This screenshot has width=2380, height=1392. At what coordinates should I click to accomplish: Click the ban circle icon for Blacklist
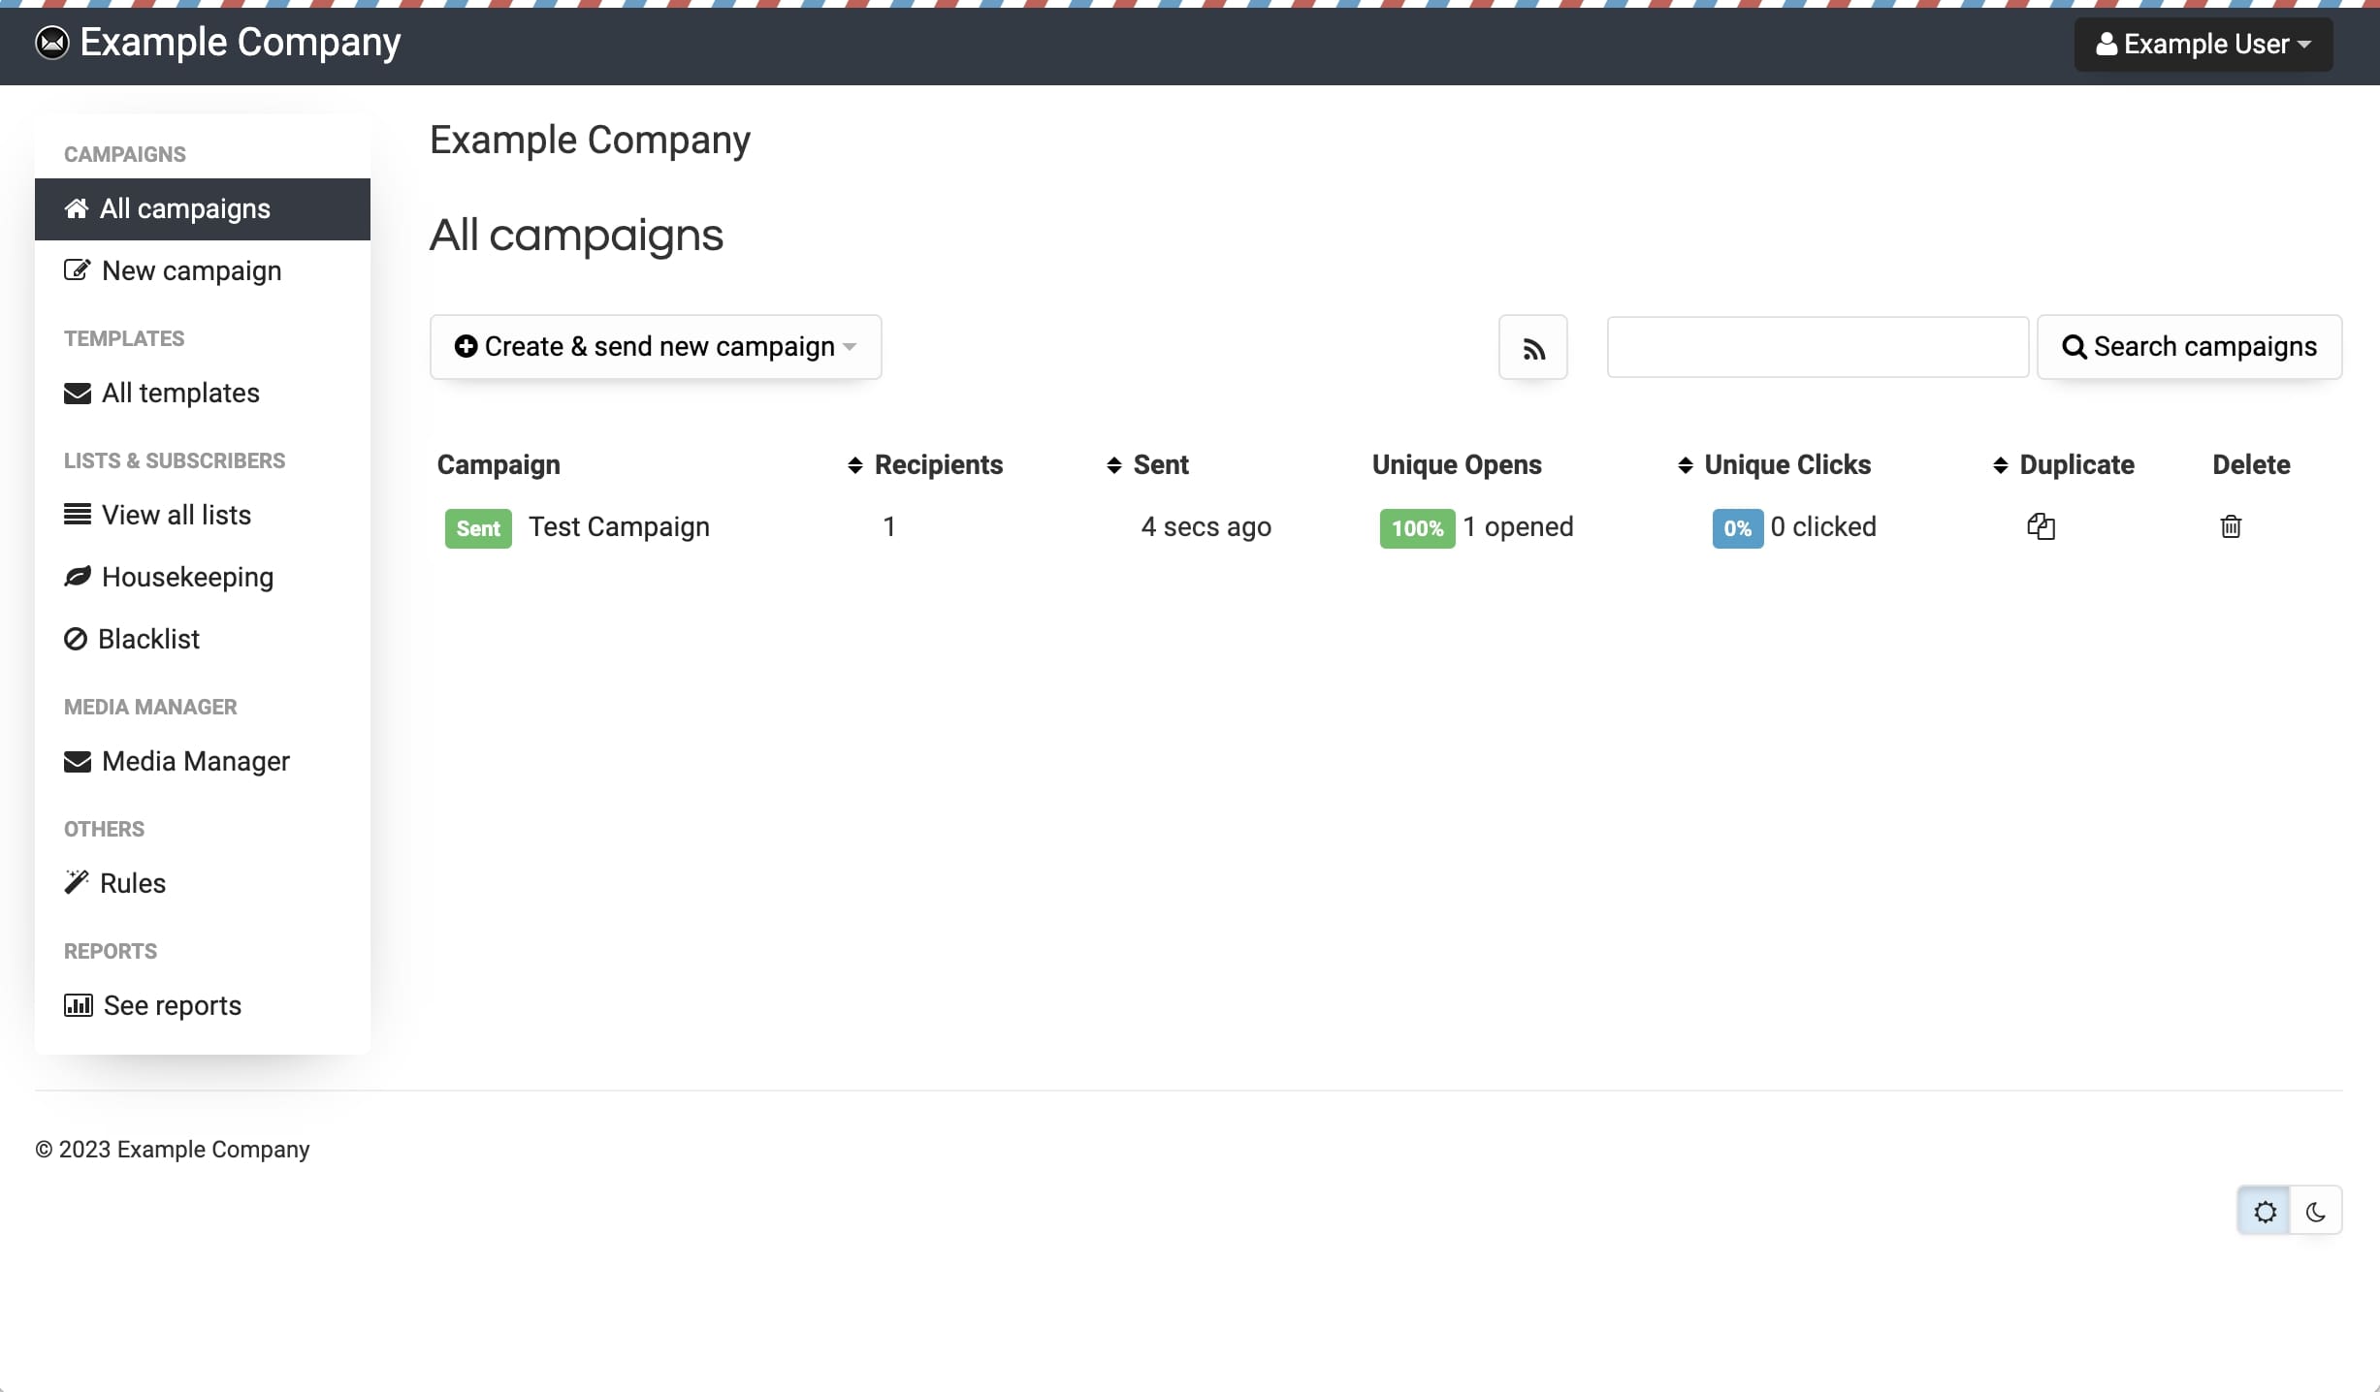76,639
